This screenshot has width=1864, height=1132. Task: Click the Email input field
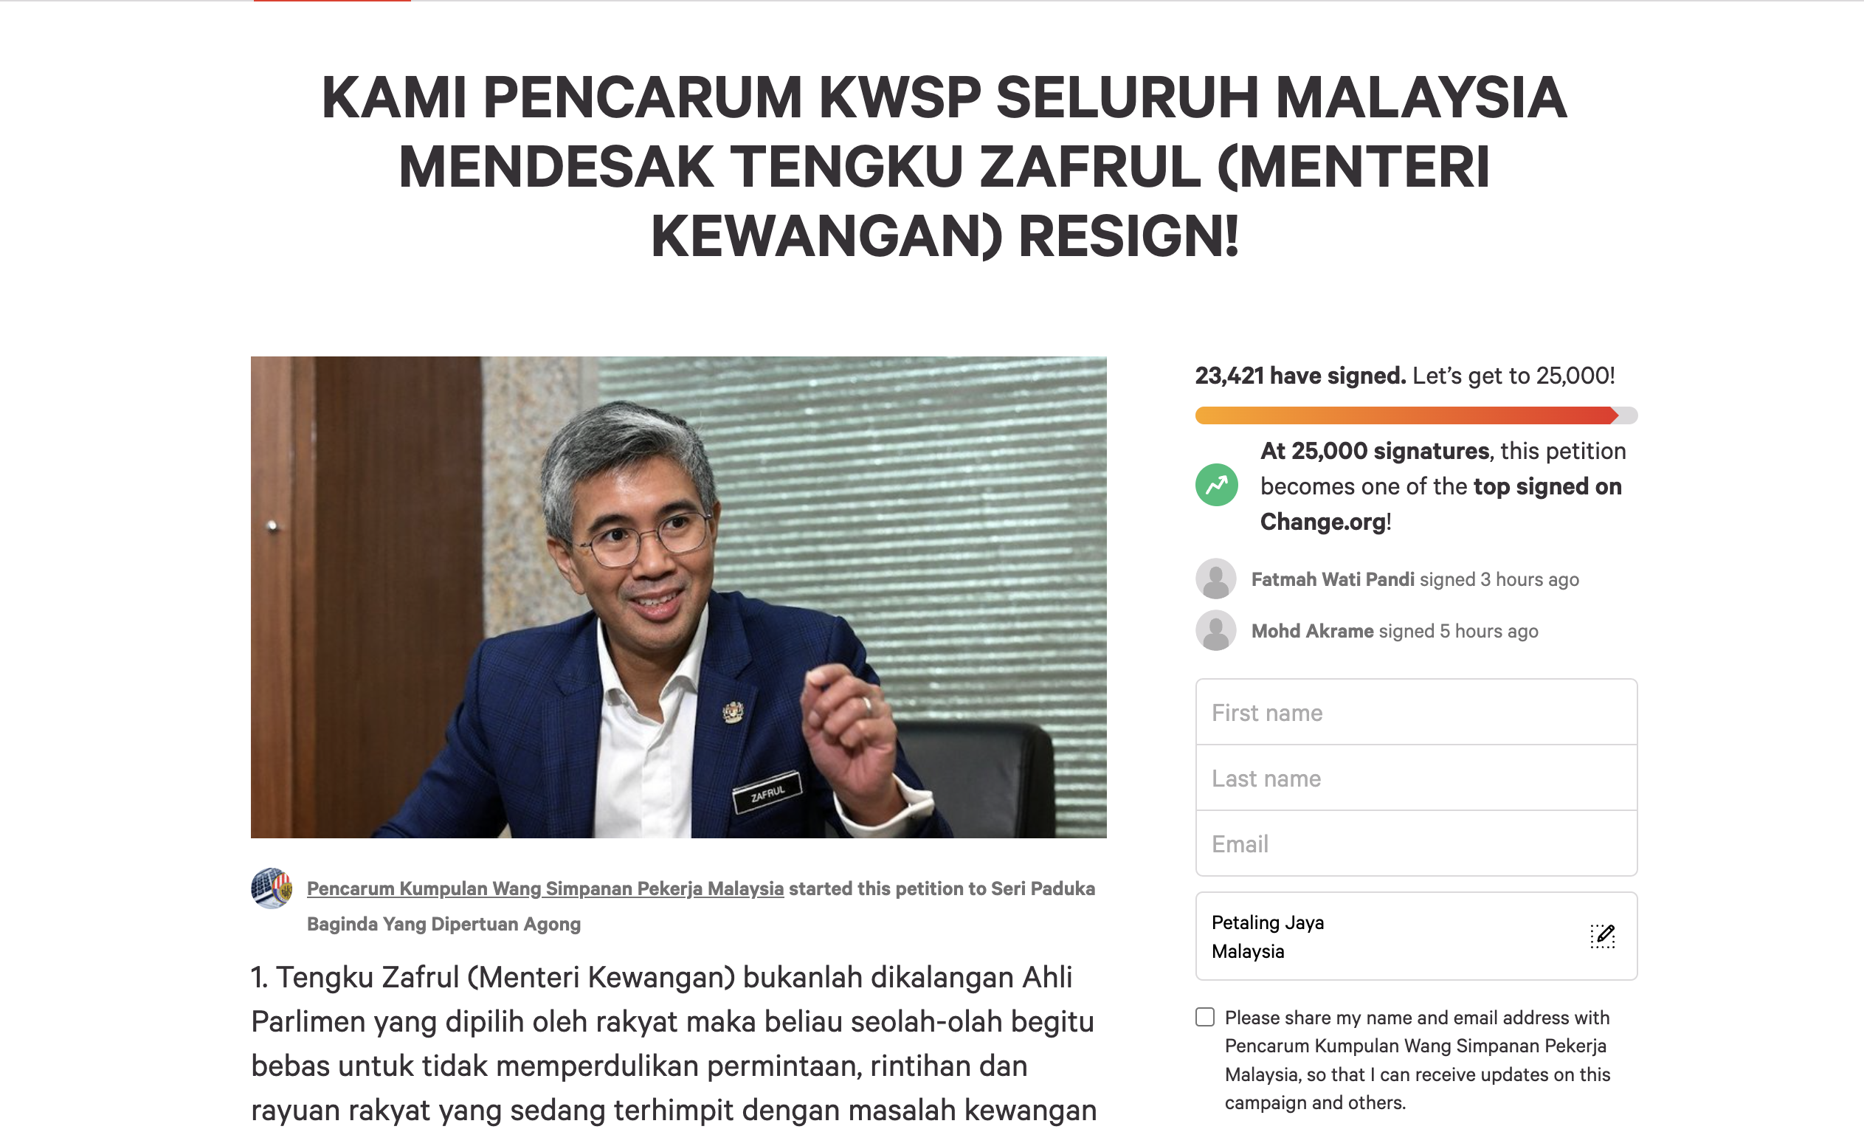tap(1416, 843)
